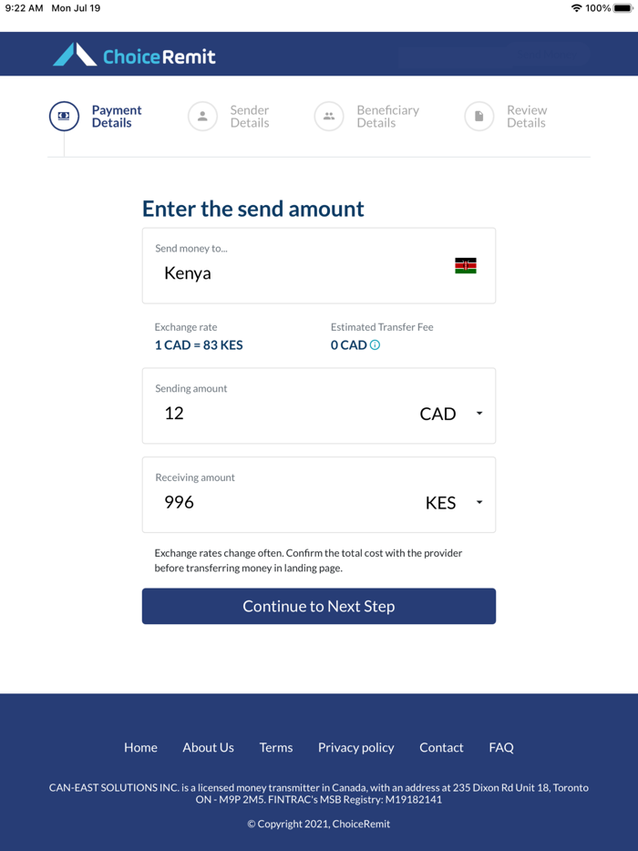Expand the Send money to country selector
Screen dimensions: 638x851
coord(318,265)
